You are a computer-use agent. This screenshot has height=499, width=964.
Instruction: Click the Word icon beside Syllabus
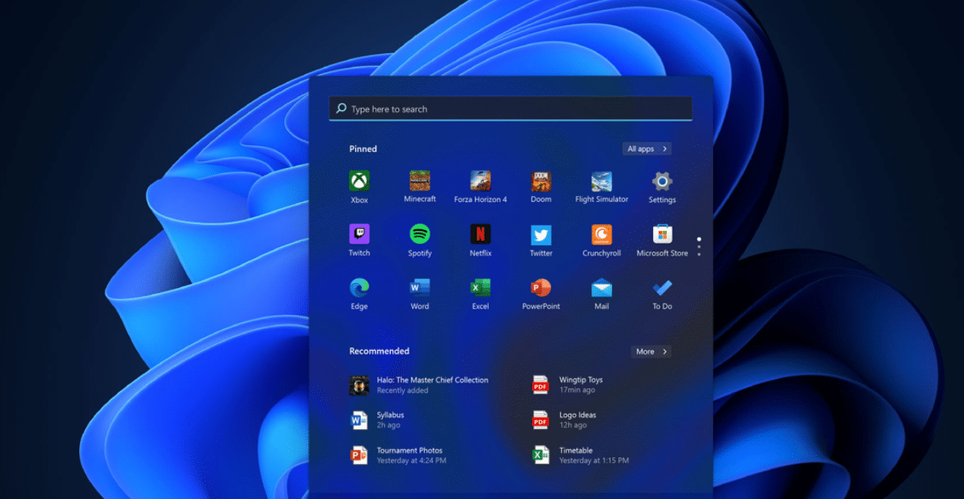pyautogui.click(x=359, y=420)
